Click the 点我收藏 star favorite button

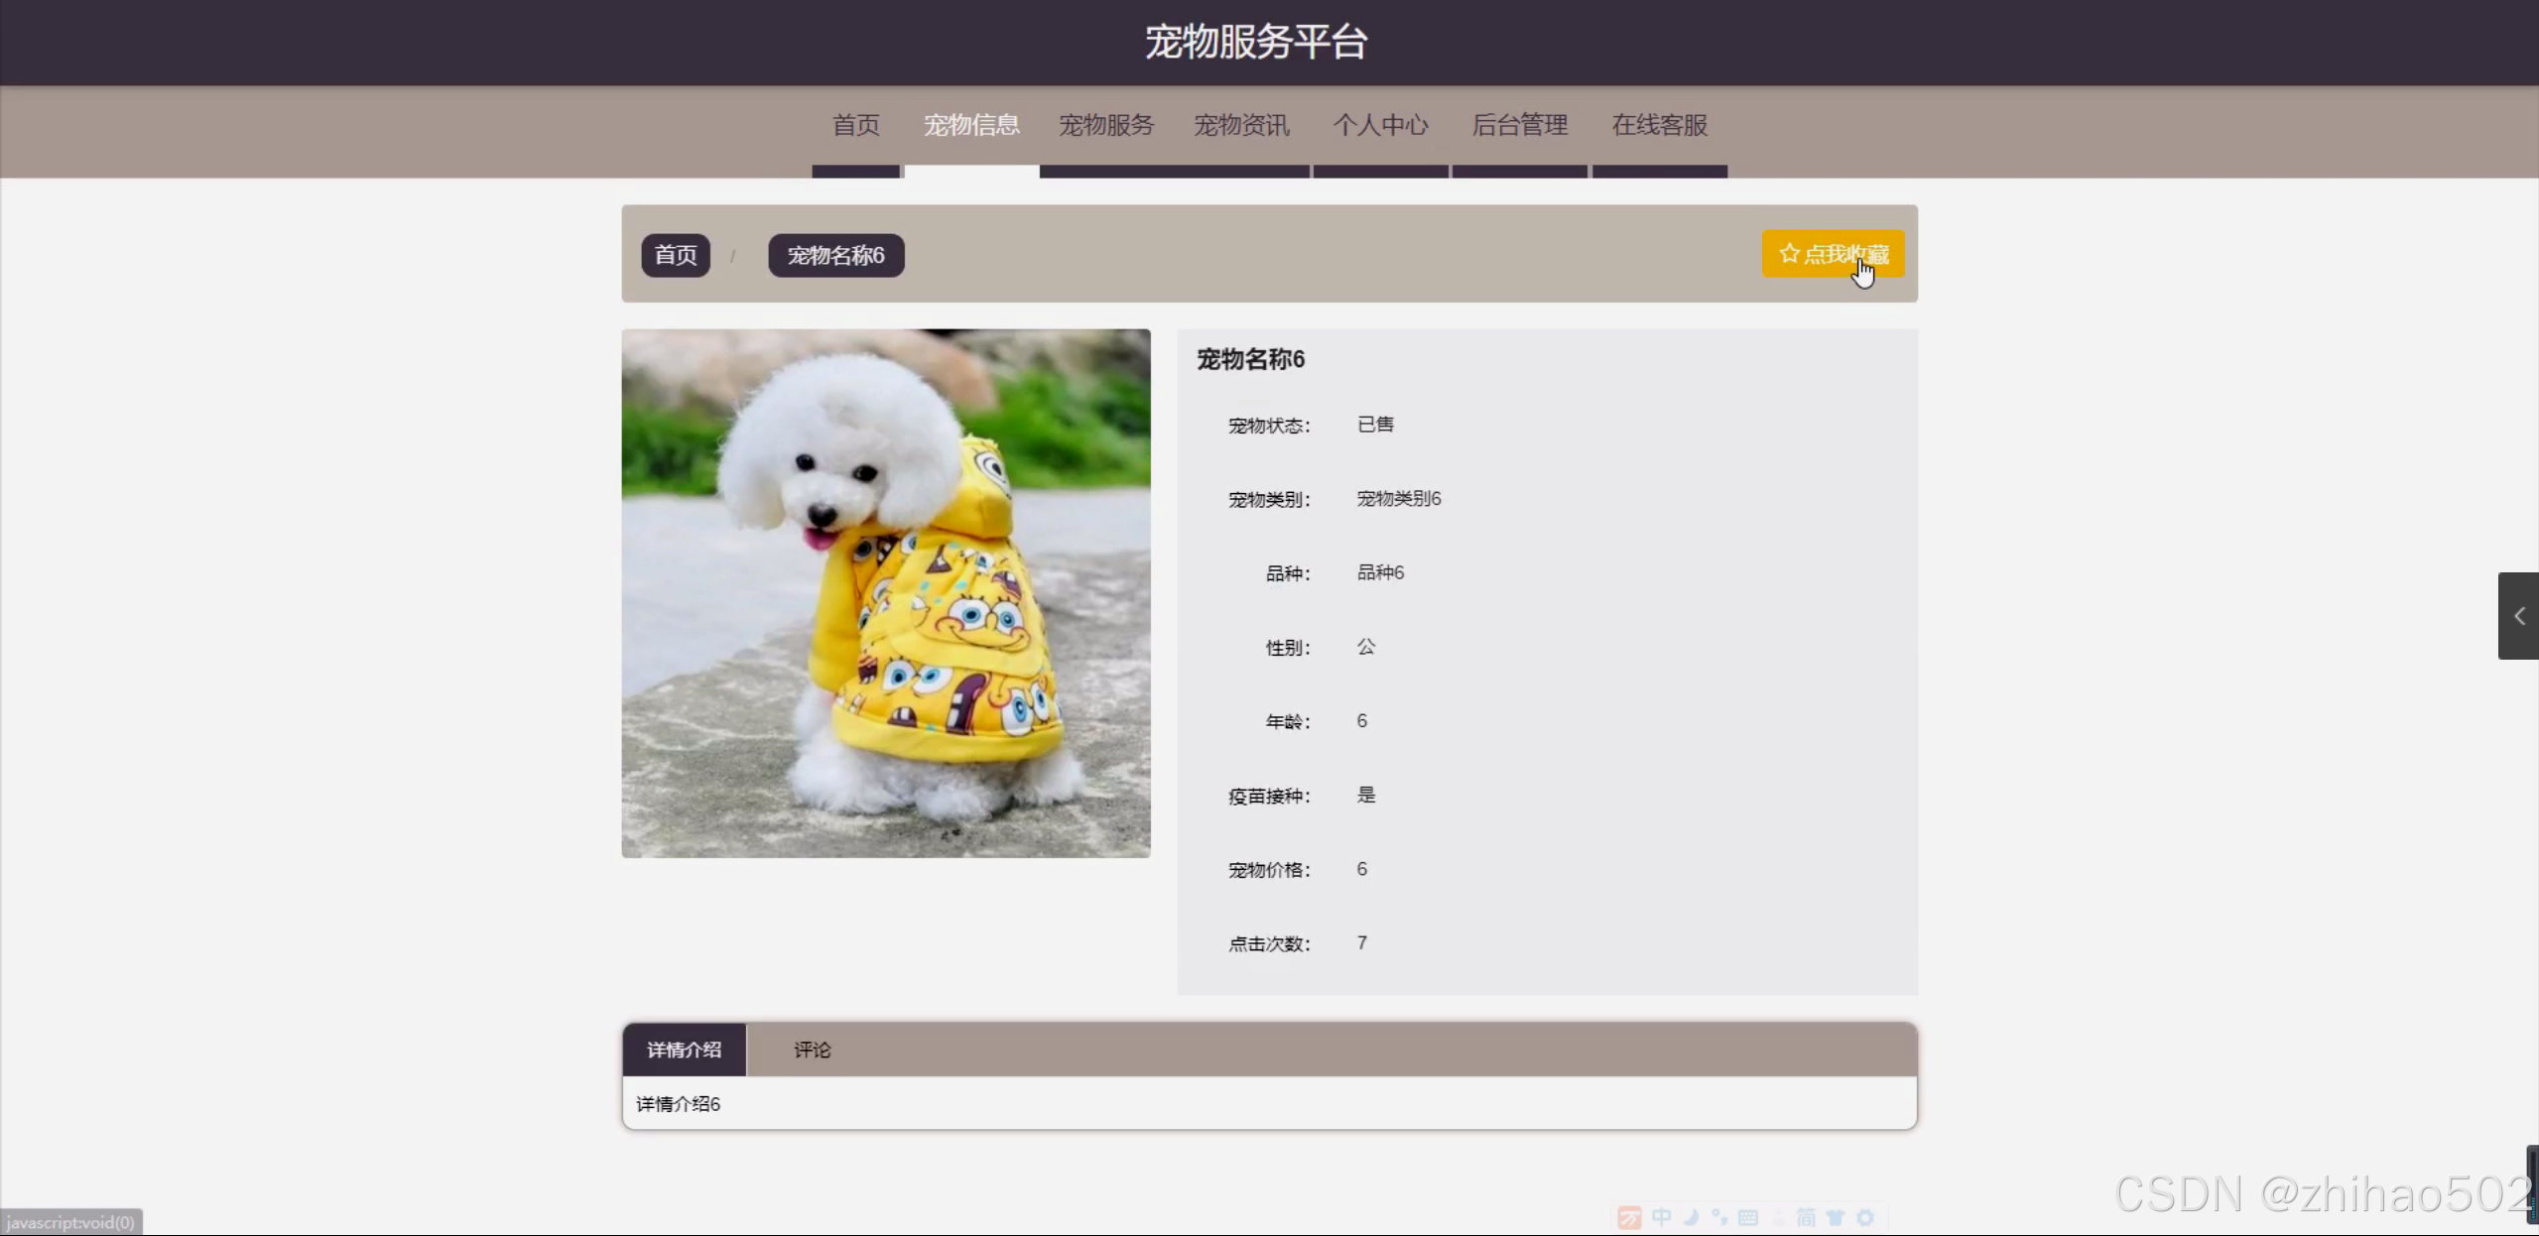[x=1832, y=254]
